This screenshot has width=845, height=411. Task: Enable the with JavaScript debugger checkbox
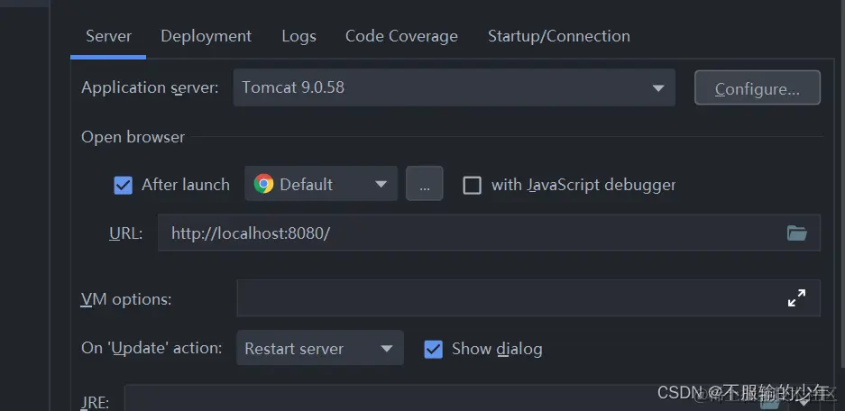pos(472,185)
